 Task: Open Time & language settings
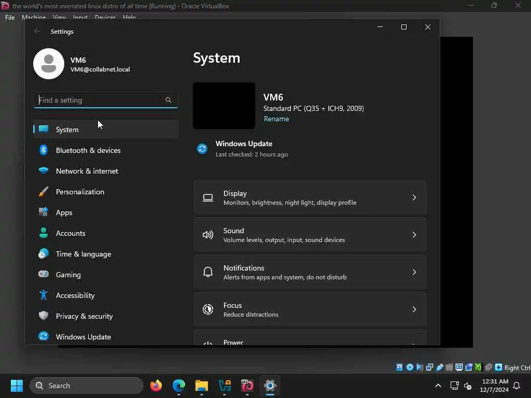pos(106,254)
